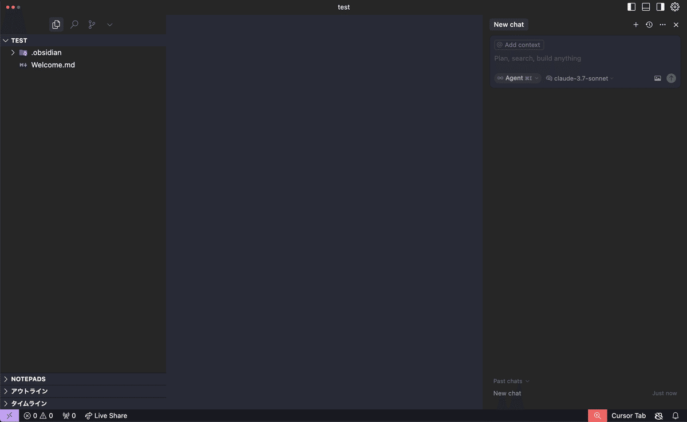Toggle the bottom panel layout
The image size is (687, 422).
pos(646,7)
